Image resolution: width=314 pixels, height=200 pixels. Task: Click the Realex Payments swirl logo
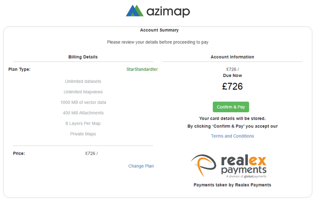point(204,166)
